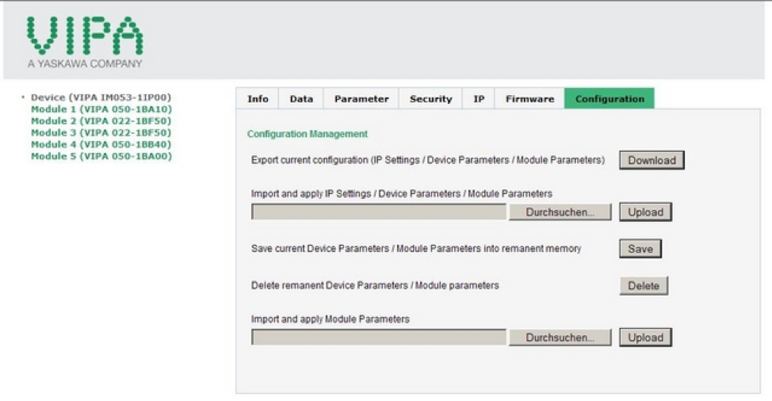Save parameters into remanent memory
The image size is (772, 401).
coord(640,249)
